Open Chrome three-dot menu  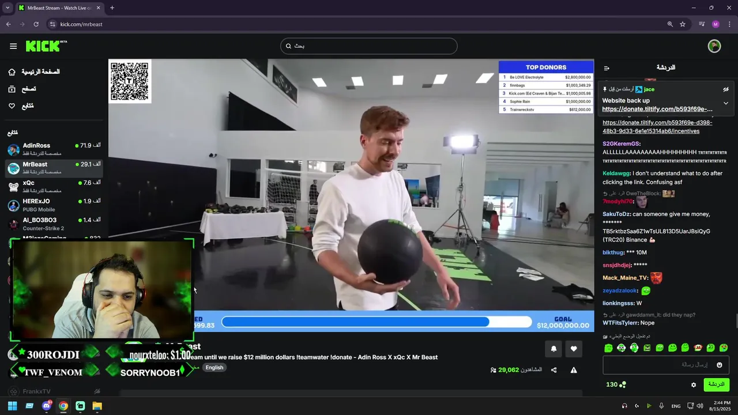729,24
